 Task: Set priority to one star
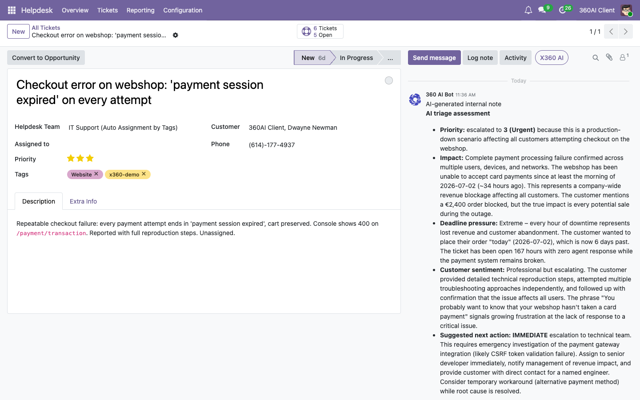click(71, 158)
